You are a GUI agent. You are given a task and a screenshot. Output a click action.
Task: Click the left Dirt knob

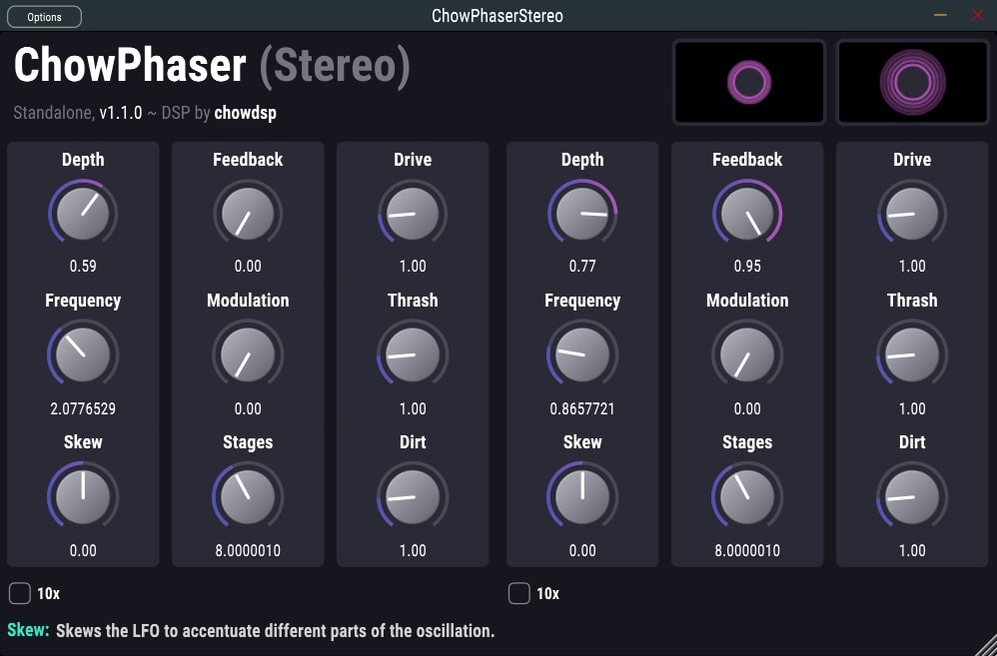[413, 496]
